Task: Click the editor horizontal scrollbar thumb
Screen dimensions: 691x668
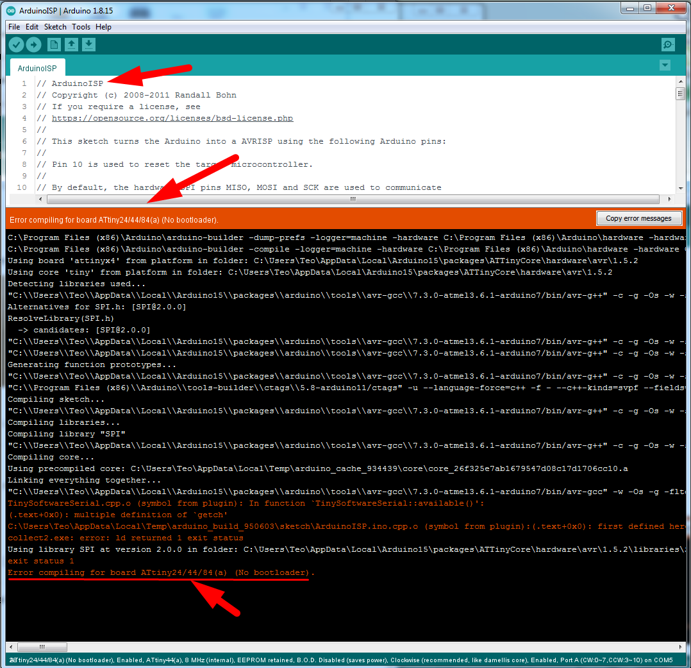Action: click(x=353, y=199)
